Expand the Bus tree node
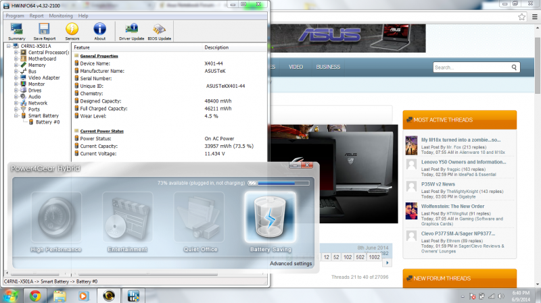The width and height of the screenshot is (541, 303). [16, 72]
